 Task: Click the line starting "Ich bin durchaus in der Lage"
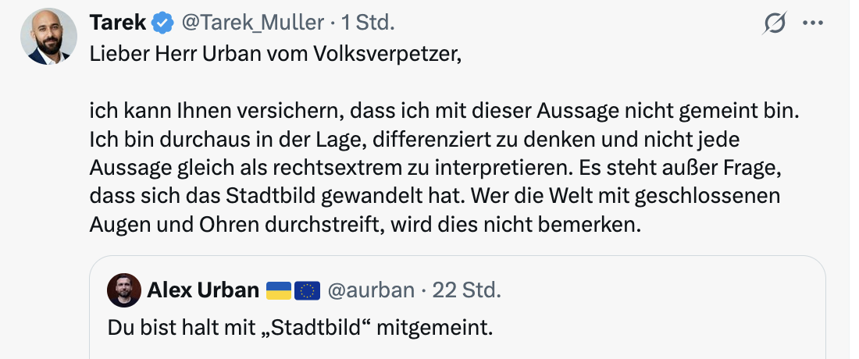click(x=414, y=140)
